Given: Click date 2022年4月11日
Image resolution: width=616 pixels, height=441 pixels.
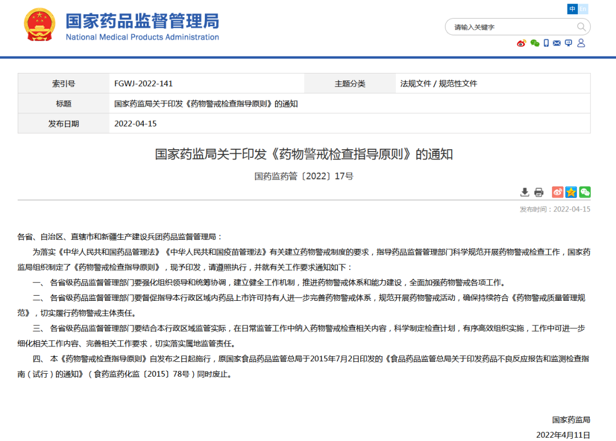Looking at the screenshot, I should pos(563,435).
